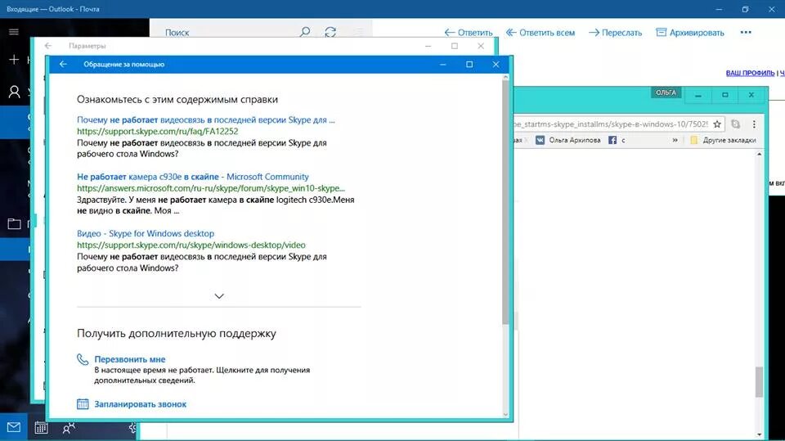Click the new mail plus icon
The image size is (785, 441).
[x=14, y=60]
